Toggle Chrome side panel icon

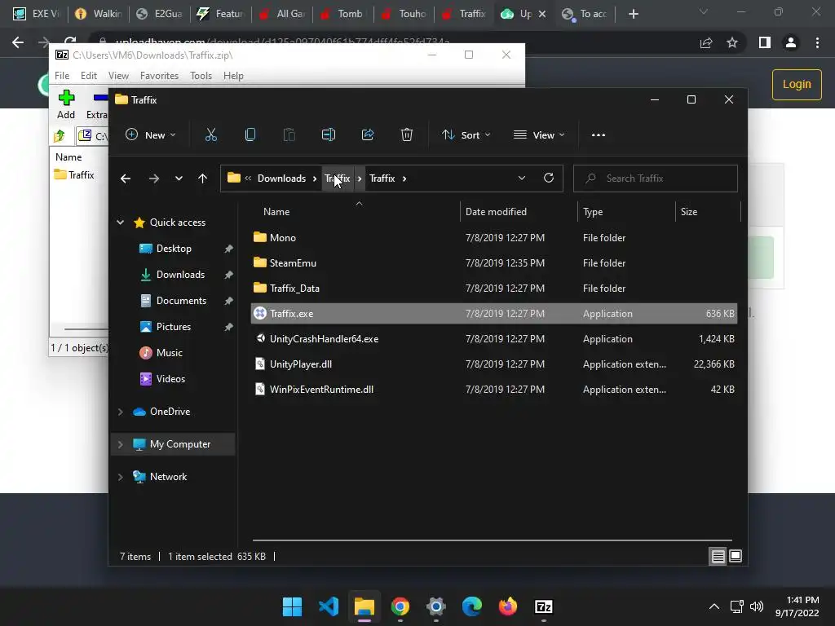(x=765, y=42)
